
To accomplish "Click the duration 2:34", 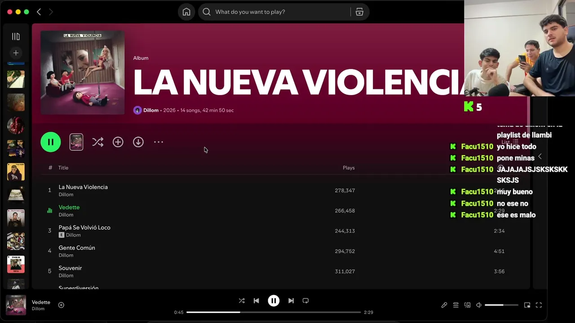I will (x=499, y=231).
